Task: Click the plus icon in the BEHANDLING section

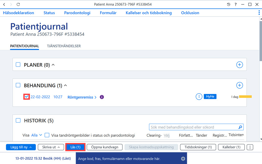Action: pos(239,85)
